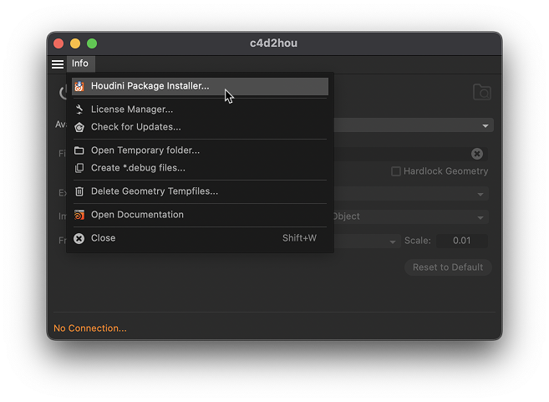Screen dimensions: 549x402
Task: Open License Manager from the menu
Action: tap(200, 109)
